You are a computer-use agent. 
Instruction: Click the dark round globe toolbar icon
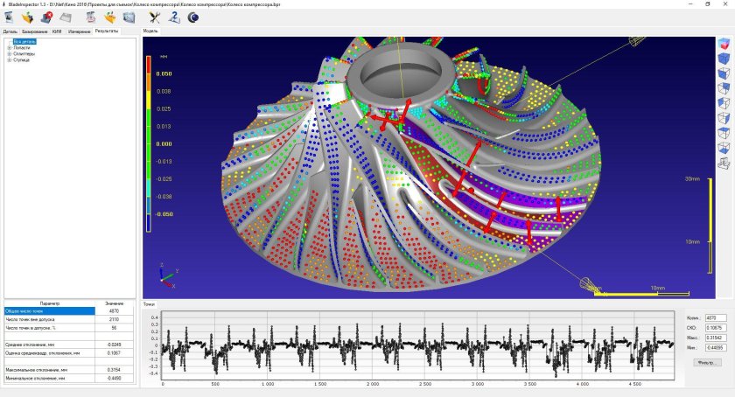pos(192,17)
